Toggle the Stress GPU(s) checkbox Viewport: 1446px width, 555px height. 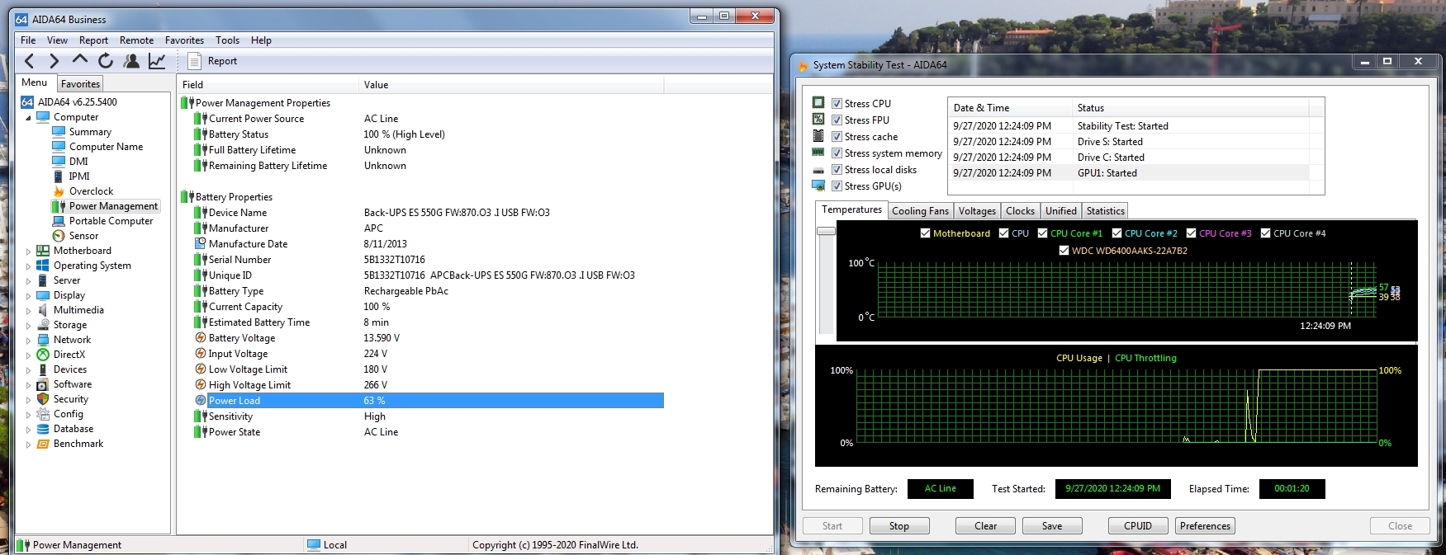click(x=837, y=186)
